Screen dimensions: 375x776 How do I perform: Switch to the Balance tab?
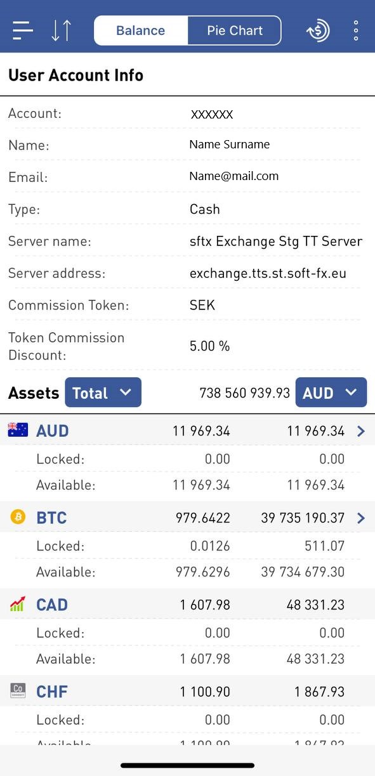(141, 30)
